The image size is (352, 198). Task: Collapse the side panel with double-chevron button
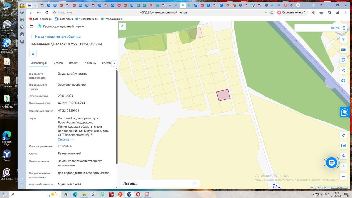pos(122,26)
